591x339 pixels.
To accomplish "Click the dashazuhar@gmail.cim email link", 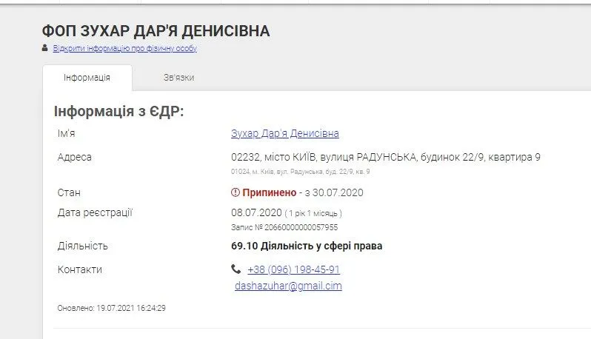I will [288, 286].
